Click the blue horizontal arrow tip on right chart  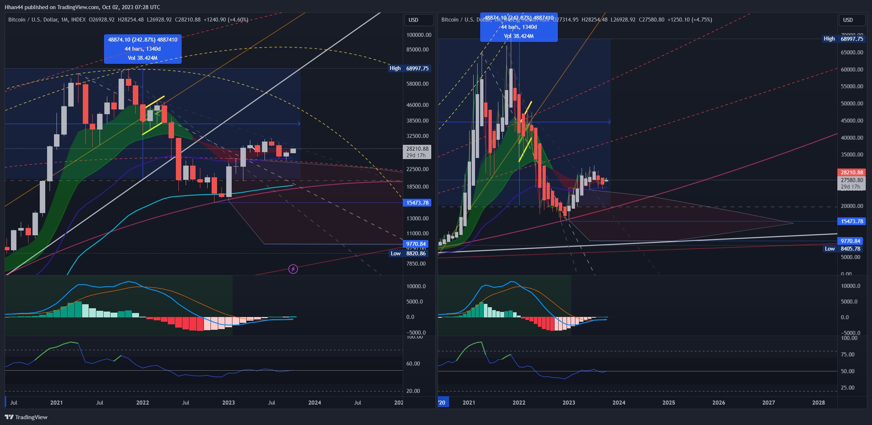point(609,122)
